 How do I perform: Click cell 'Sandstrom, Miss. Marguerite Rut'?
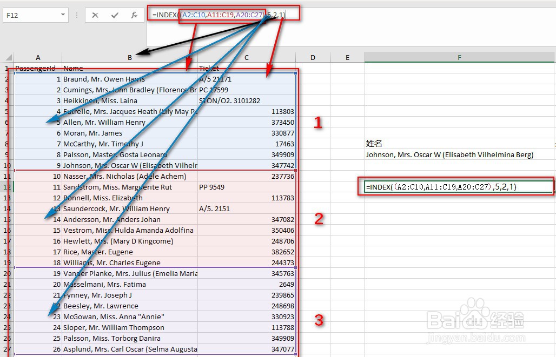coord(130,187)
